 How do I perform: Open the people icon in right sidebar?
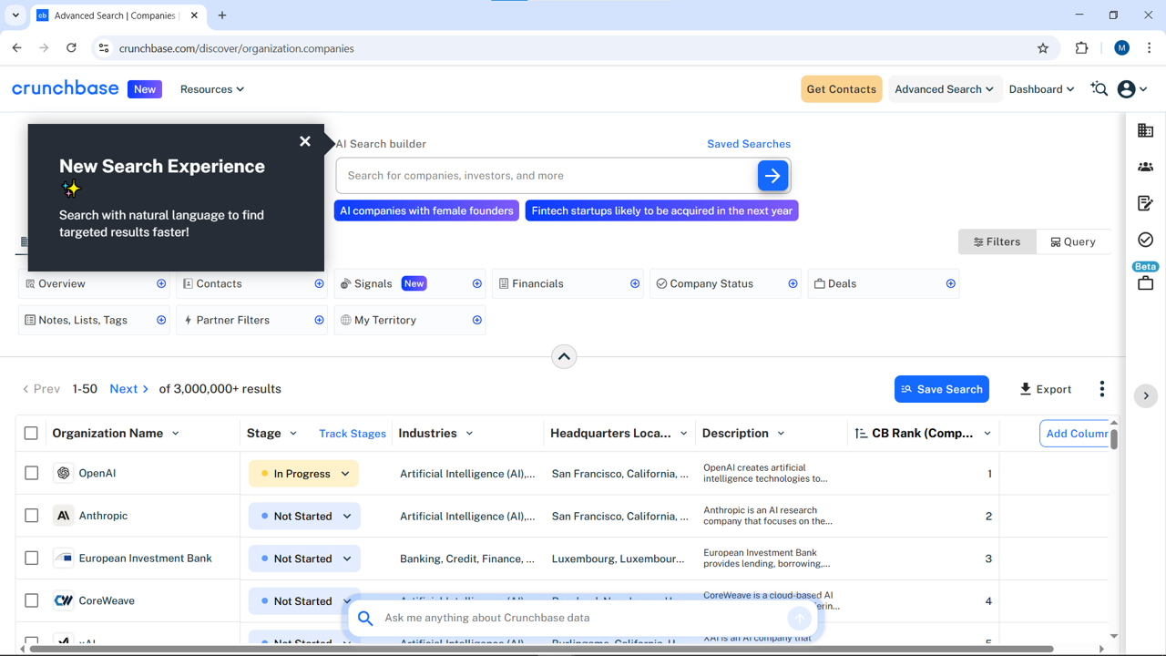tap(1145, 167)
